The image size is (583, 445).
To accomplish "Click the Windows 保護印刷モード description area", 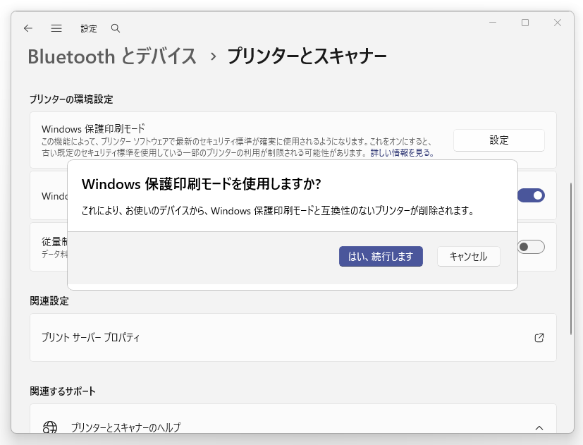I will [x=211, y=140].
